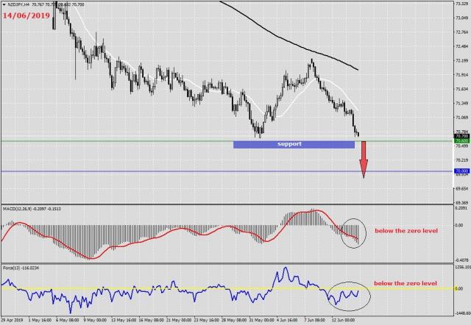
Task: Click the blue 70.000 price level tag
Action: [x=462, y=171]
